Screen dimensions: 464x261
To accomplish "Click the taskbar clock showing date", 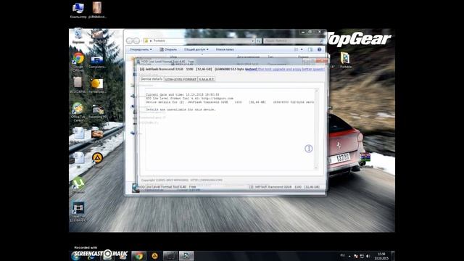I will tap(382, 256).
